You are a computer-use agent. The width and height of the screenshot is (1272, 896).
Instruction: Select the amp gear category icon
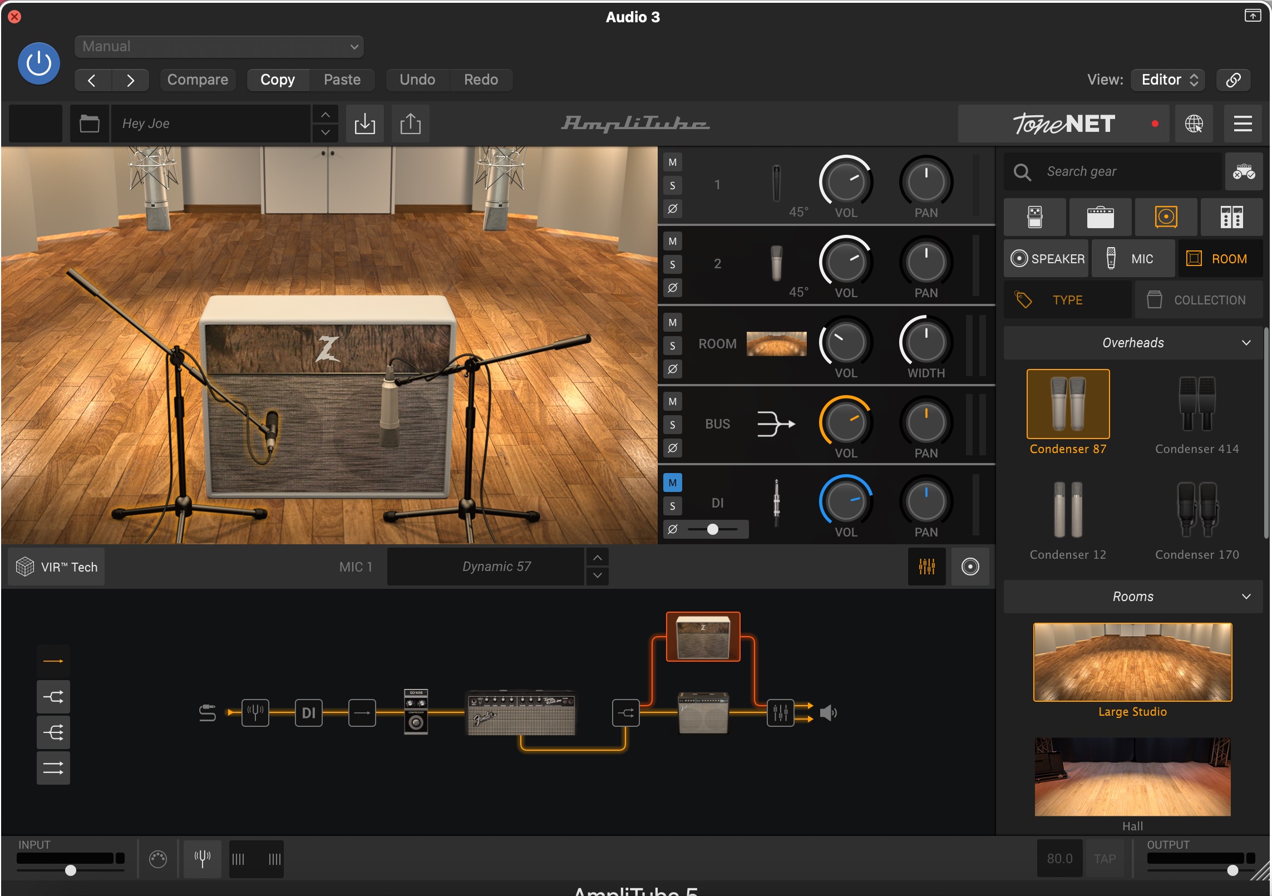pos(1100,217)
